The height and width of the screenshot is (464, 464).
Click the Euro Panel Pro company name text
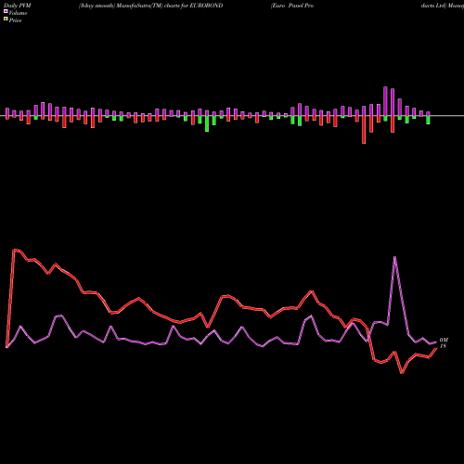click(x=292, y=6)
